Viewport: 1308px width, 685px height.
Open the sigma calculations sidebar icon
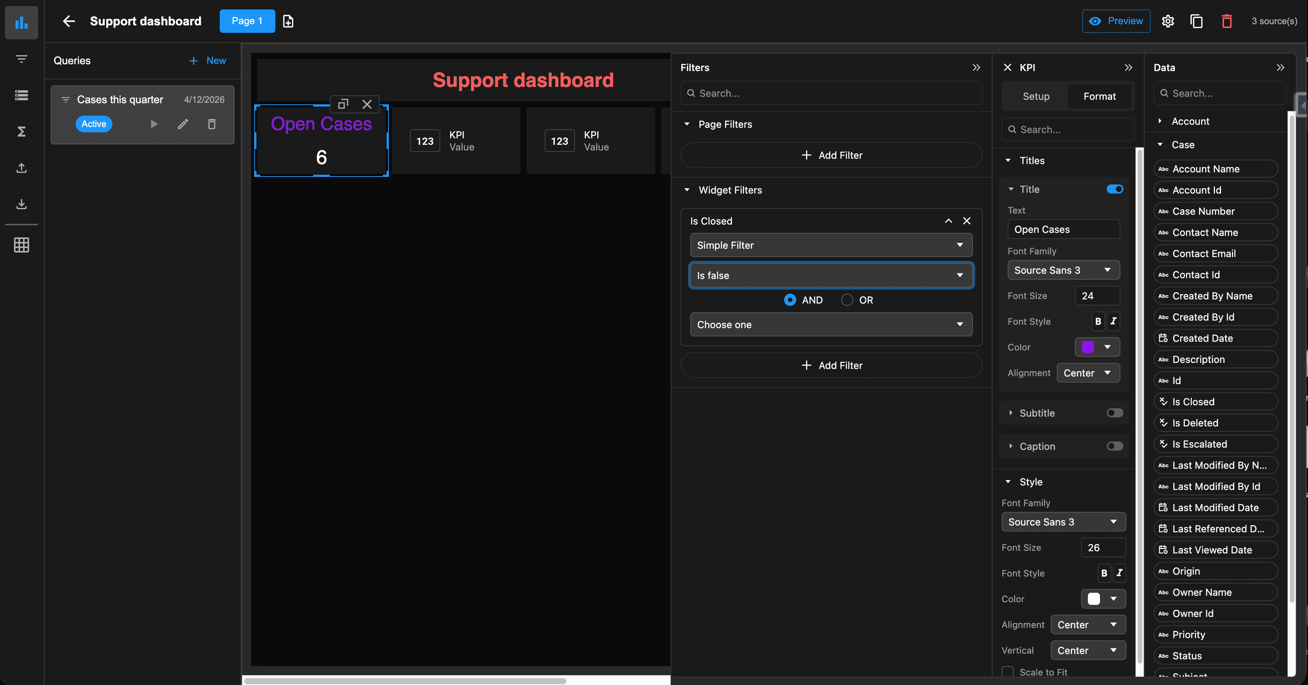[21, 132]
